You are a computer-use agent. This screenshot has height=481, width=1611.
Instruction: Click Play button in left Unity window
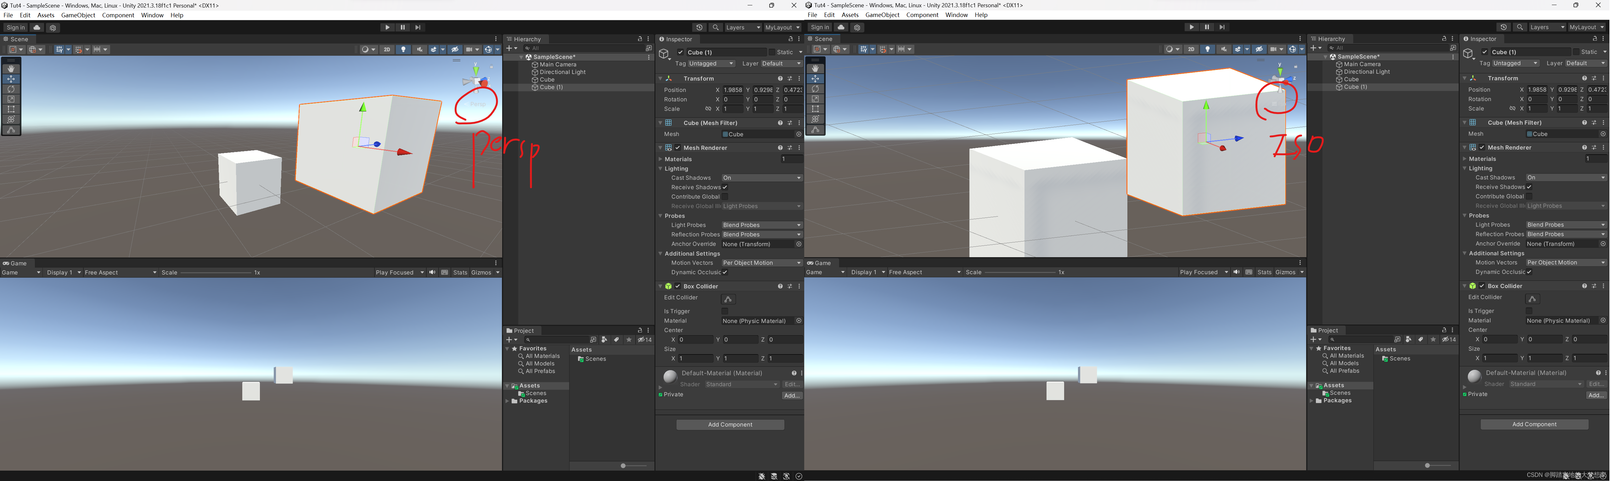click(x=387, y=27)
